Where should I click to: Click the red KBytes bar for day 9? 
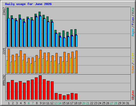click(x=40, y=87)
